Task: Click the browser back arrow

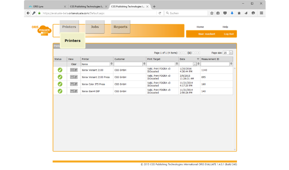Action: pos(28,13)
